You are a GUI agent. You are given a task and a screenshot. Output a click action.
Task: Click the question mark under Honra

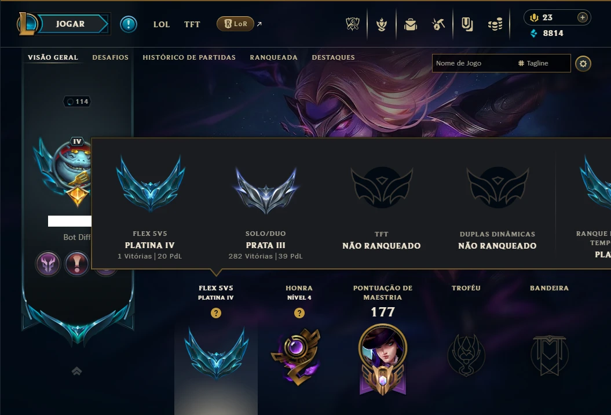tap(299, 313)
